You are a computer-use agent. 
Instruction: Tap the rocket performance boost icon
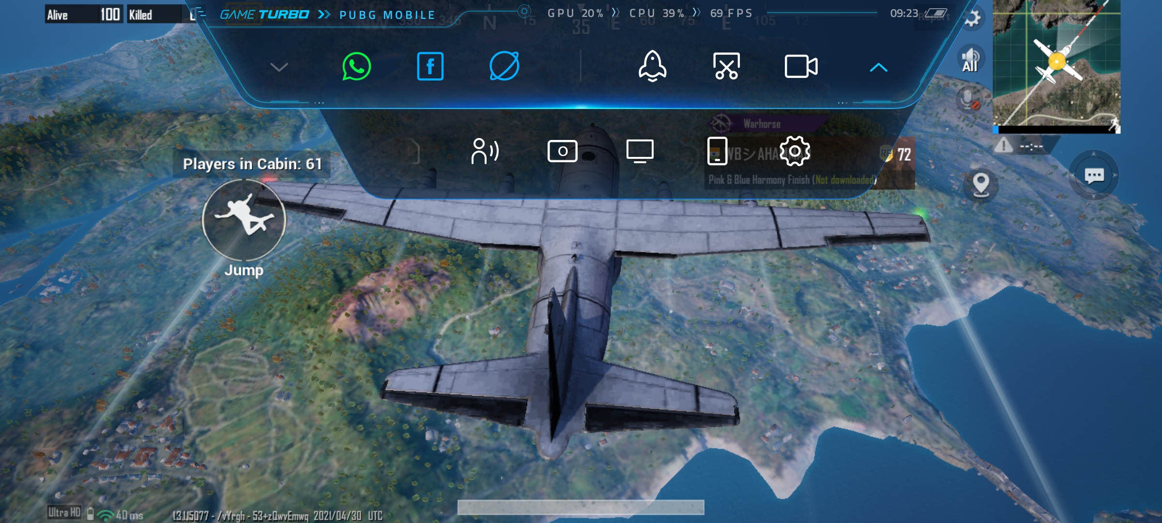point(652,66)
